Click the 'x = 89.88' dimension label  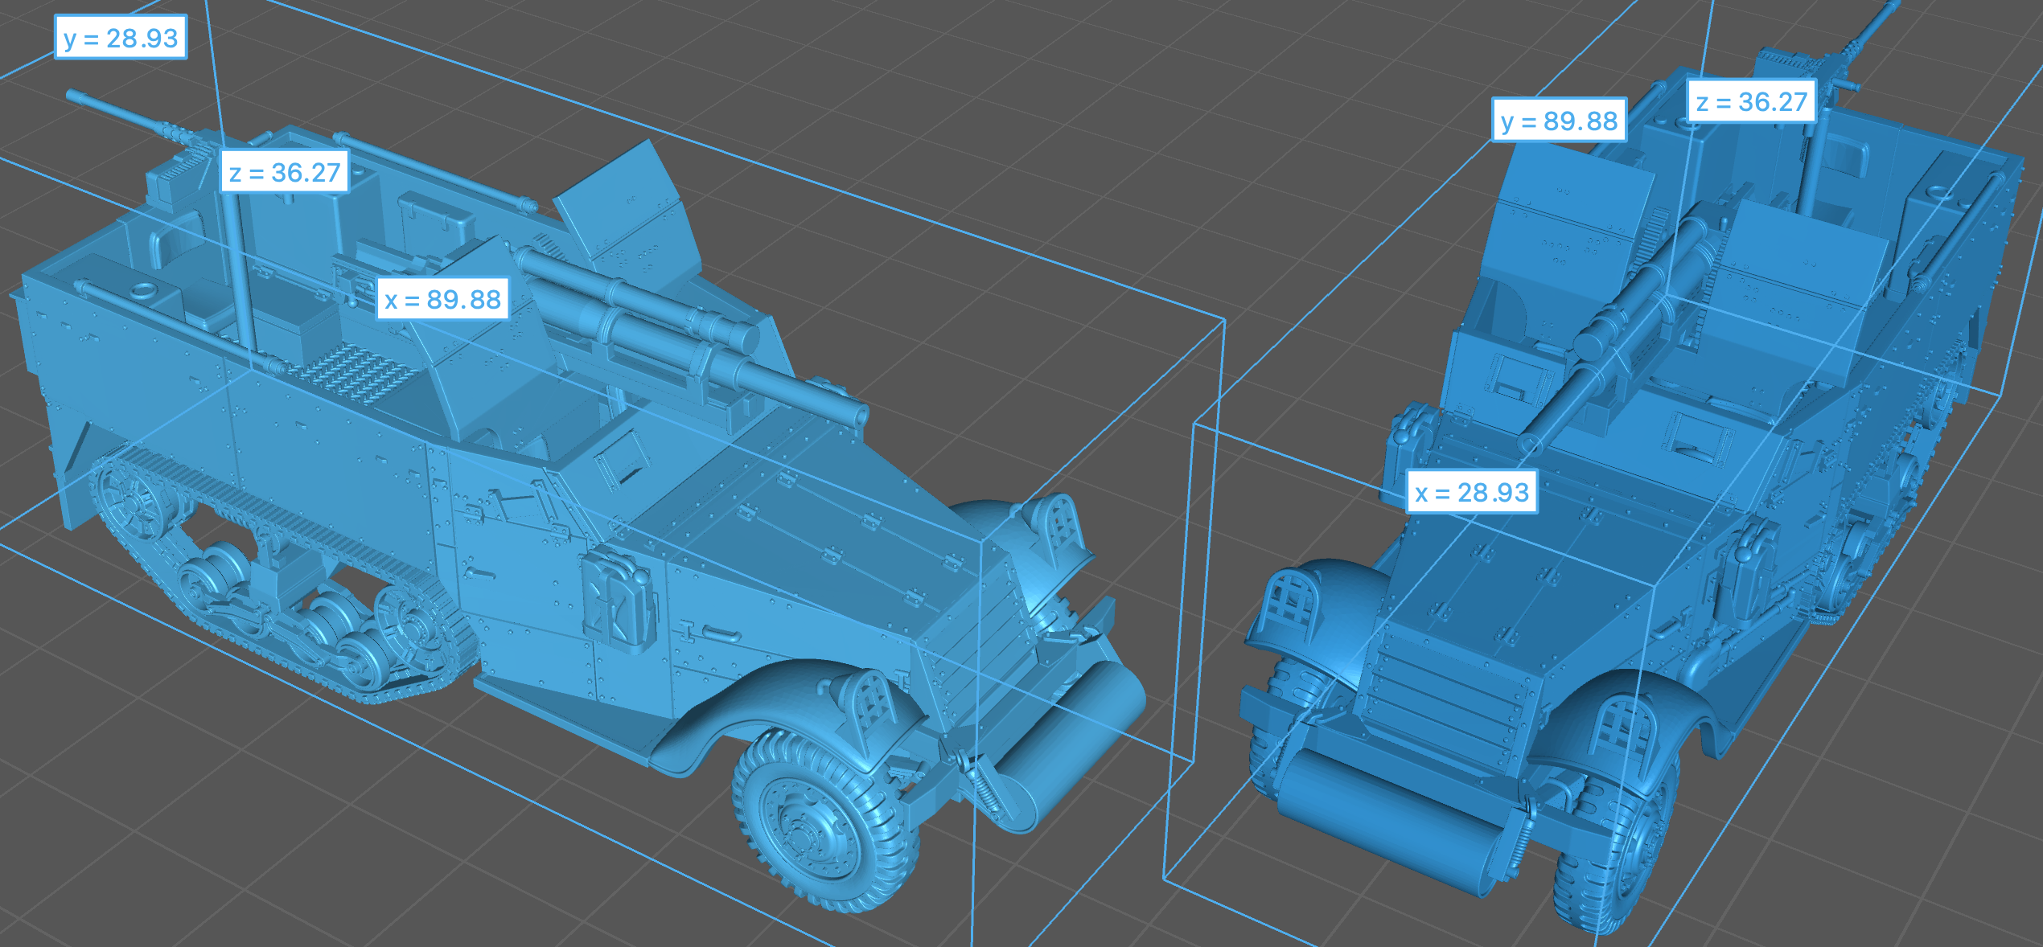[x=442, y=299]
